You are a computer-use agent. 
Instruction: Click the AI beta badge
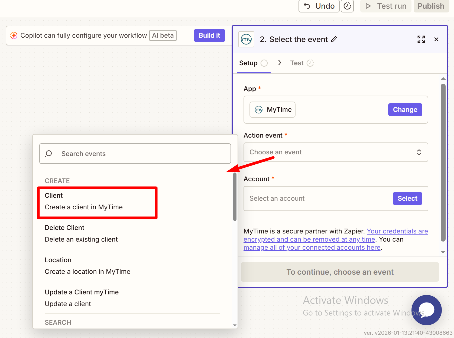tap(163, 35)
